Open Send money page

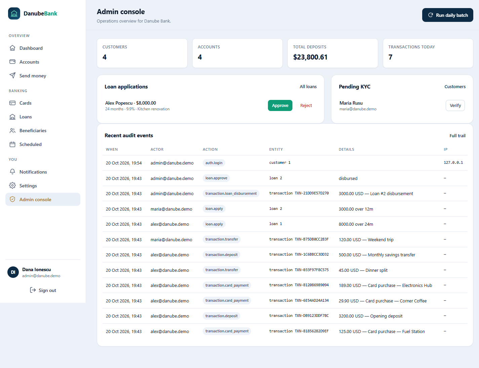(43, 76)
